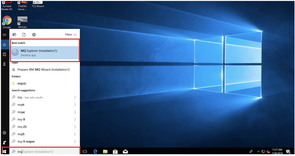Open MQ Explorer (Installation1) best match

point(45,53)
